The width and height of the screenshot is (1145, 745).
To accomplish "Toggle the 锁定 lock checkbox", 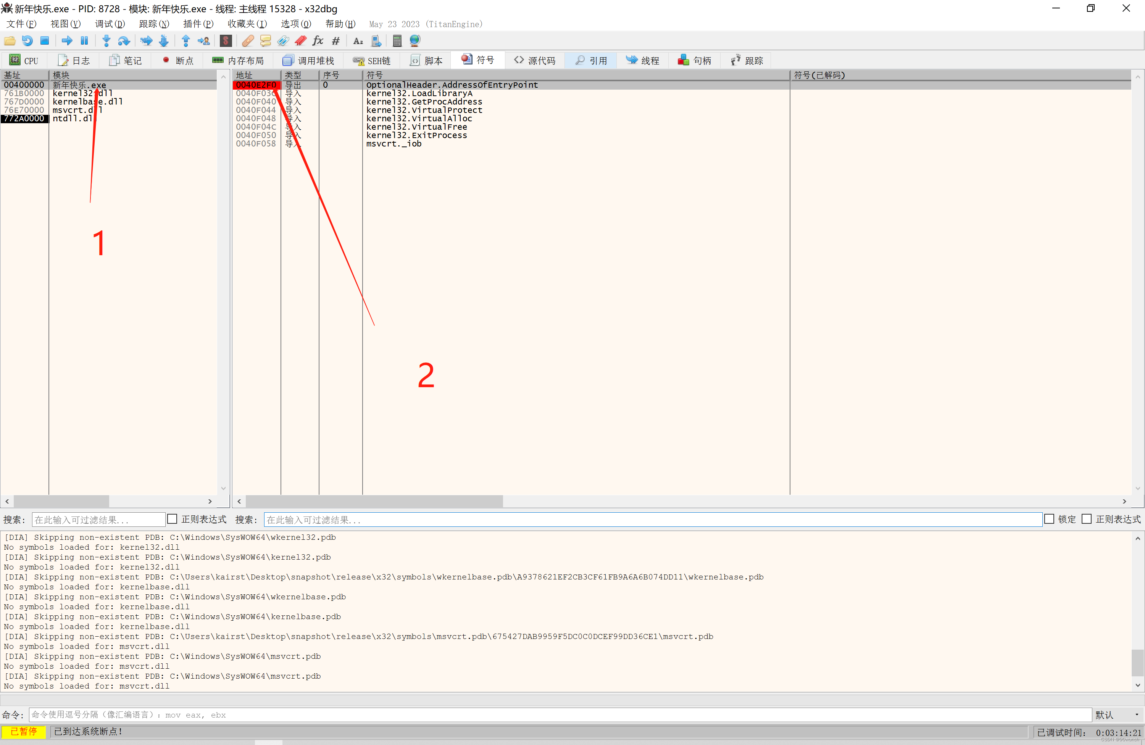I will [x=1049, y=519].
